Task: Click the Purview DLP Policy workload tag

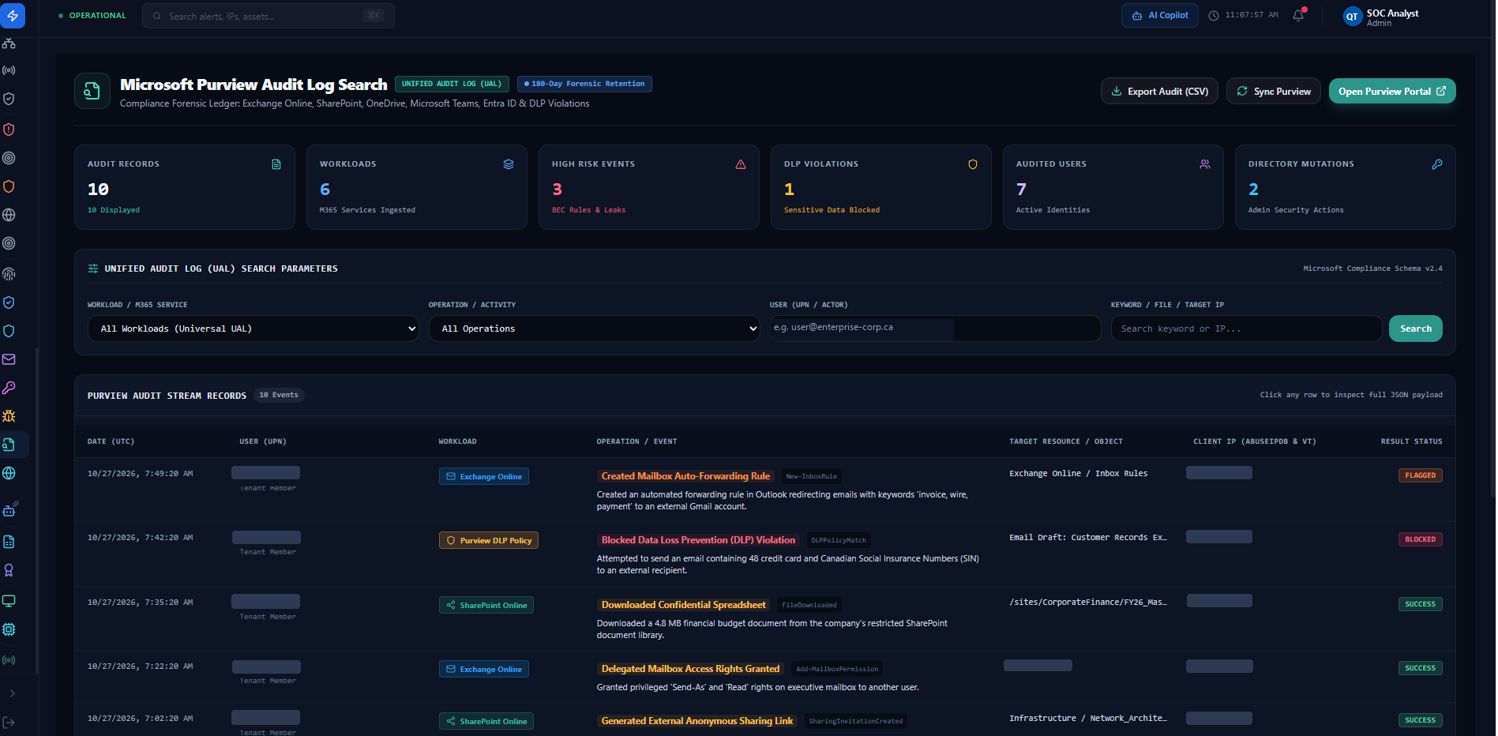Action: click(x=488, y=540)
